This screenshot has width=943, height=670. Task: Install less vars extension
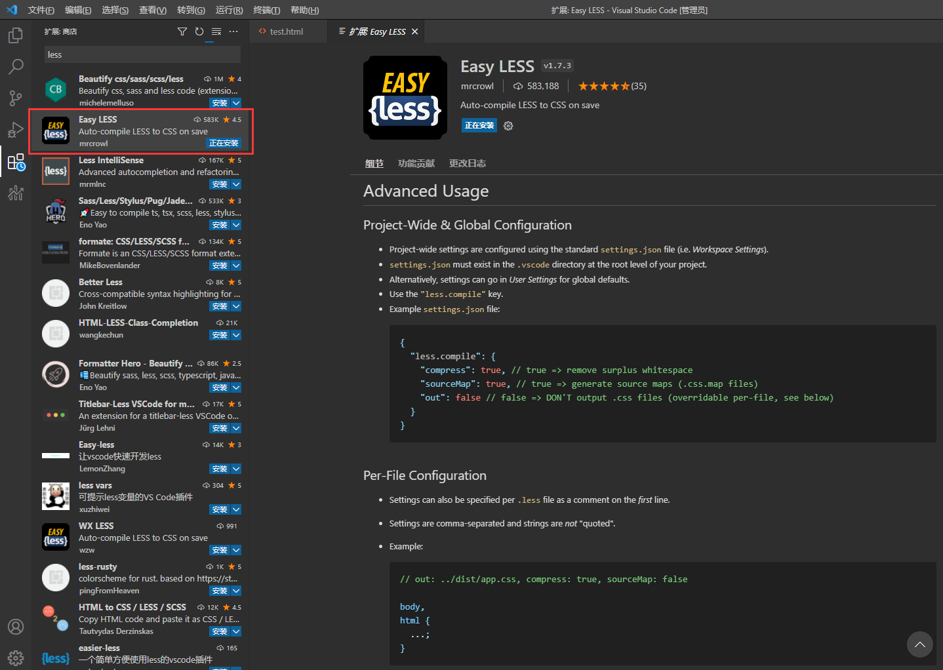pos(220,509)
